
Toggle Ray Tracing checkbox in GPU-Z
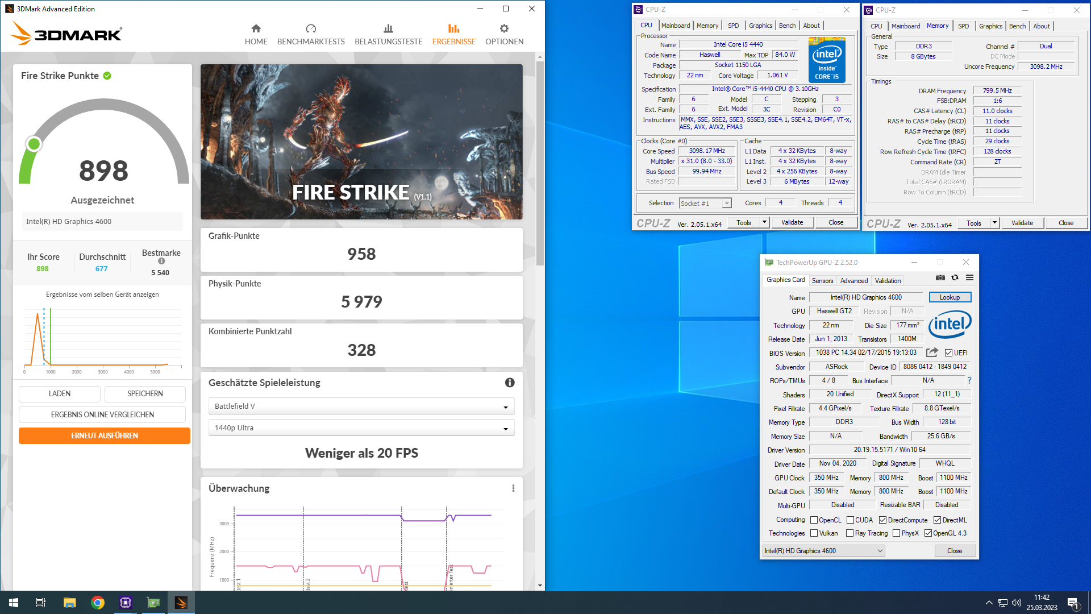coord(850,533)
